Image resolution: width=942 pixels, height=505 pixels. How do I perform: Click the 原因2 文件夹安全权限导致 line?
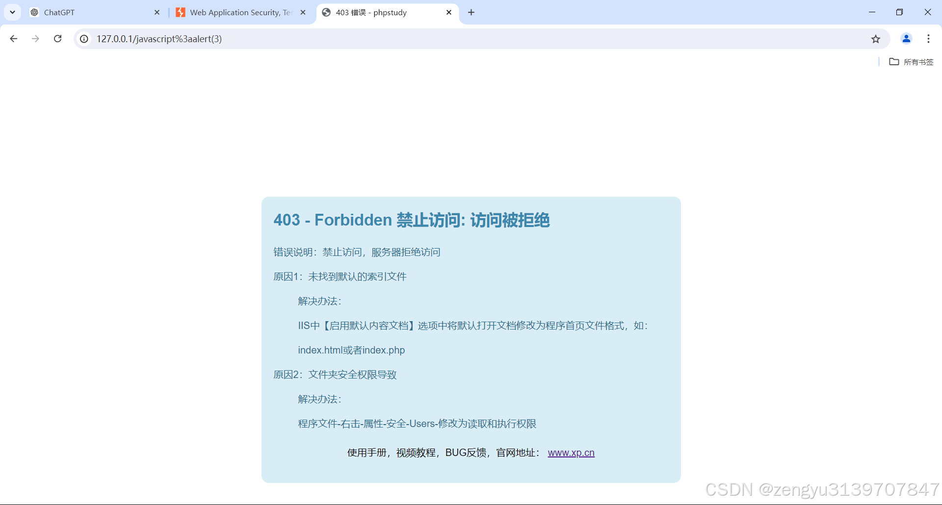coord(335,375)
